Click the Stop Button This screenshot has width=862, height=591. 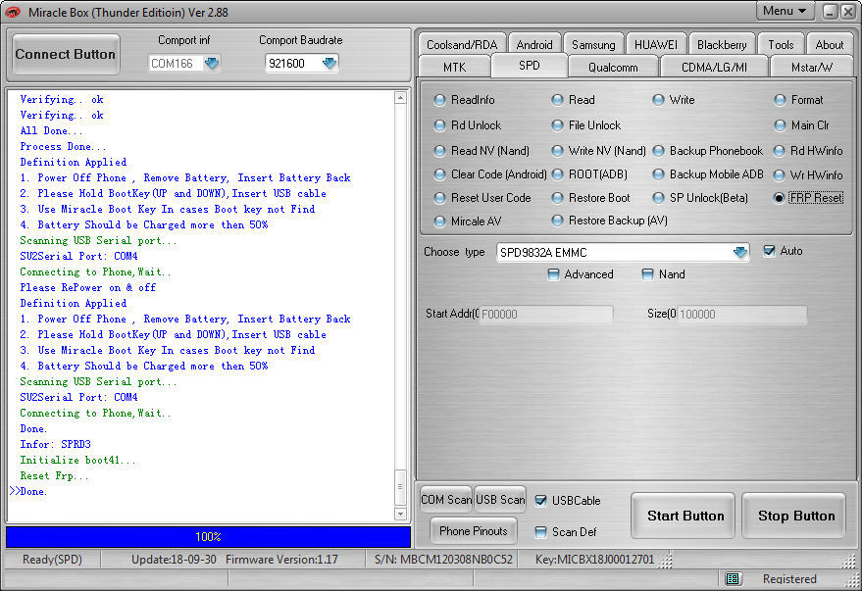(793, 516)
